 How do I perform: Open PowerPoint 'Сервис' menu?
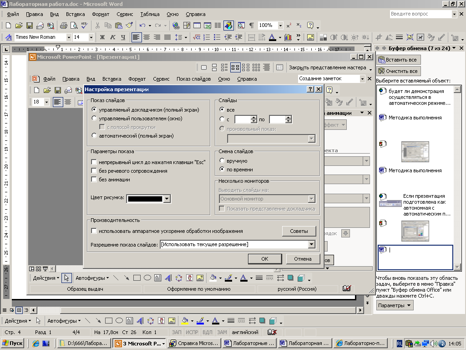[161, 79]
